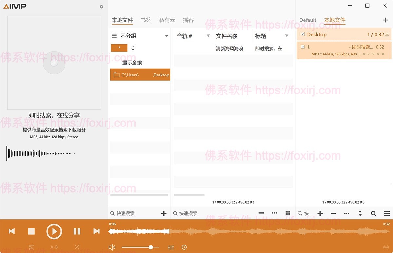Uncheck the Desktop playlist group checkbox
Screen dimensions: 393x253
pyautogui.click(x=303, y=34)
